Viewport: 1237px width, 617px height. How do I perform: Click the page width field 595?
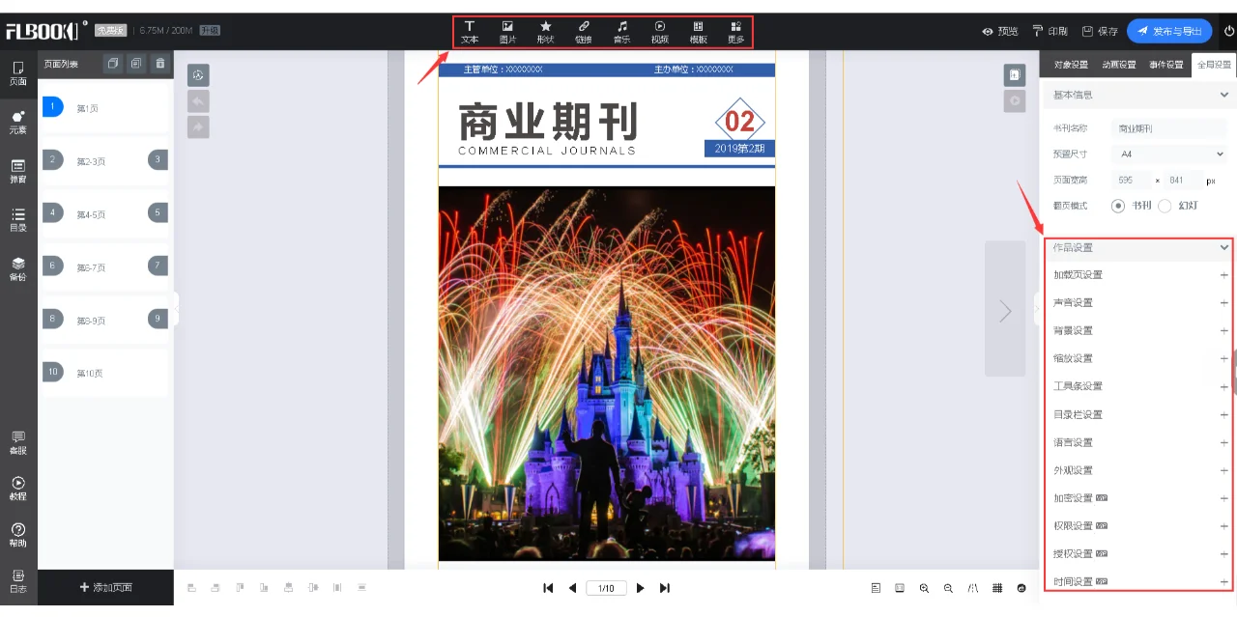1131,180
